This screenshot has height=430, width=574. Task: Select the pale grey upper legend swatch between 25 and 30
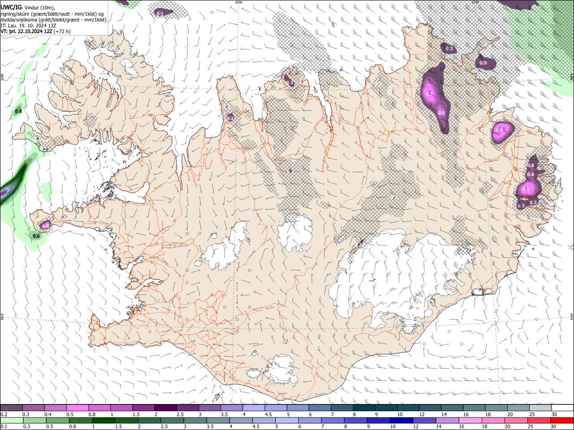point(540,408)
